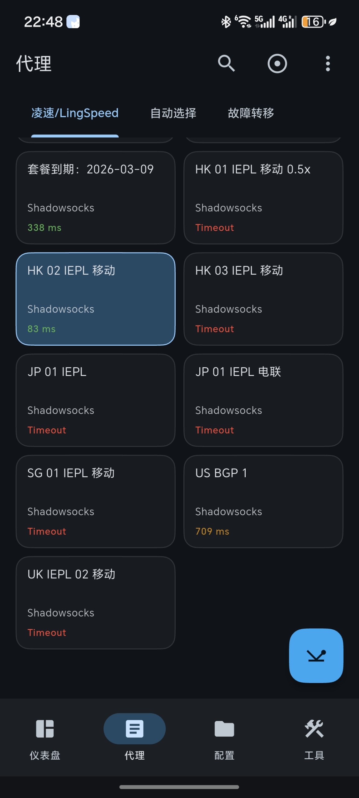Choose the SG 01 IEPL 移动 node
Screen dimensions: 359x798
click(96, 501)
